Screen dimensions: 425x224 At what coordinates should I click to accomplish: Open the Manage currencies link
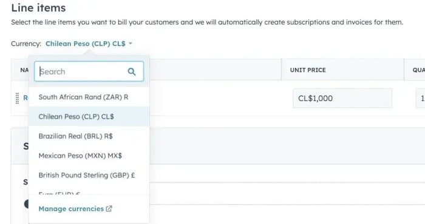pyautogui.click(x=71, y=209)
